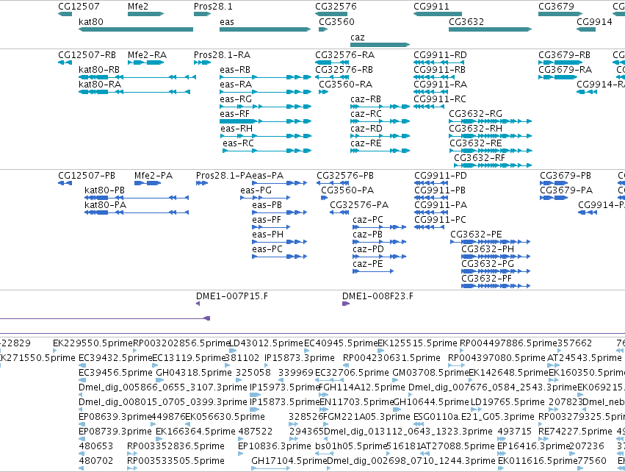The width and height of the screenshot is (625, 472).
Task: Select the EP08639.3prime EST label
Action: [115, 417]
